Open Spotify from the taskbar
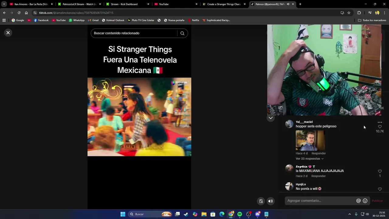The image size is (389, 219). click(240, 214)
